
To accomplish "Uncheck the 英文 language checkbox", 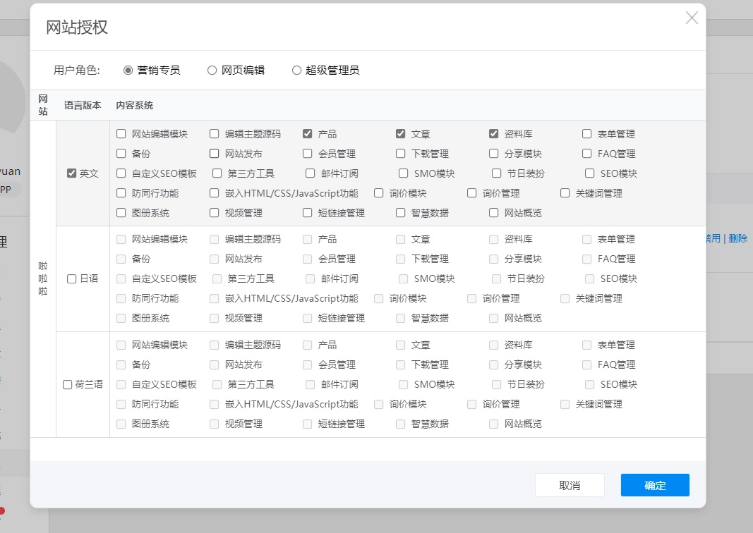I will (x=71, y=173).
